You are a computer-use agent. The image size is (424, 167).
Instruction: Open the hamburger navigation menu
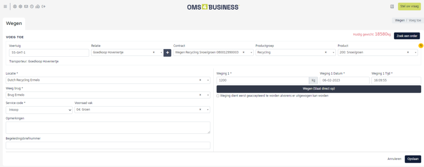[x=5, y=7]
